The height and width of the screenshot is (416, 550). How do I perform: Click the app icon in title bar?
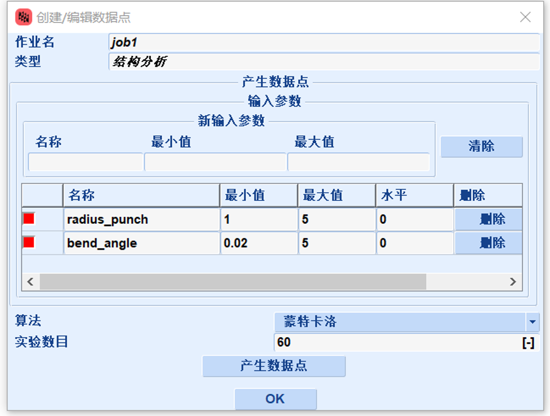click(23, 17)
